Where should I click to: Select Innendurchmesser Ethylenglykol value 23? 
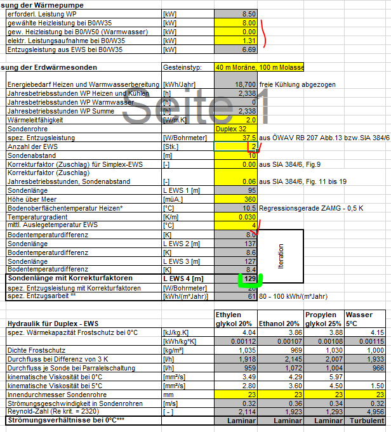click(235, 394)
